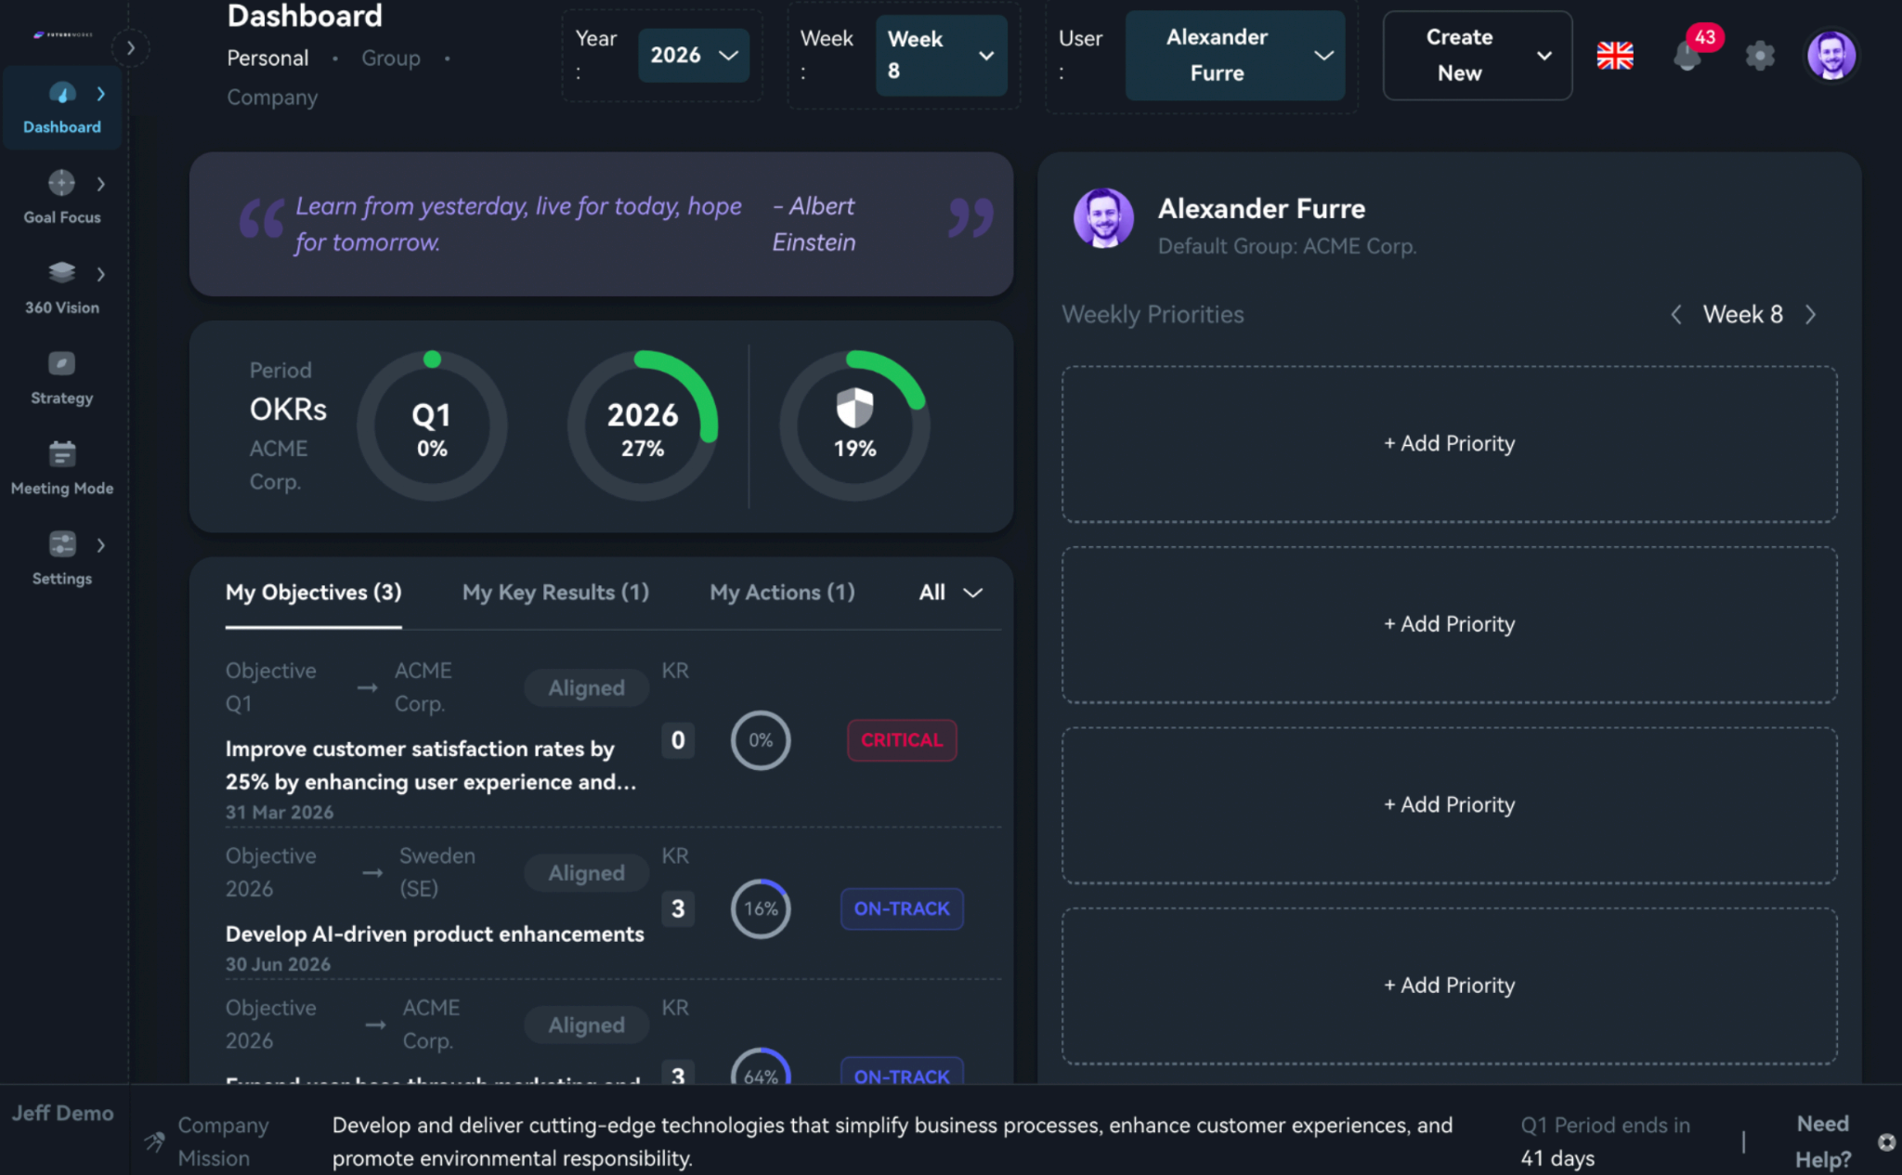The width and height of the screenshot is (1902, 1175).
Task: Expand 360 Vision submenu chevron
Action: [100, 274]
